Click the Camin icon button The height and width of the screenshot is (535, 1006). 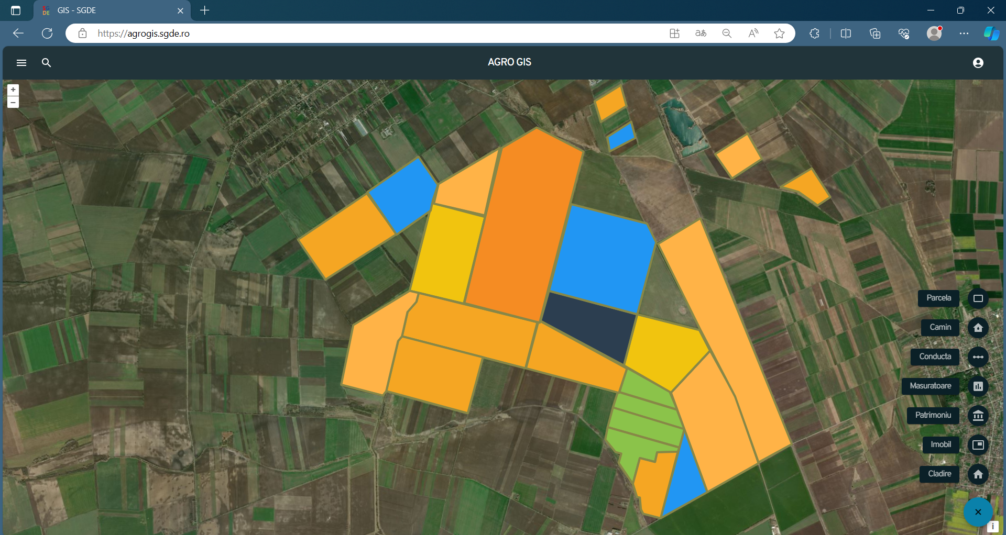(978, 328)
